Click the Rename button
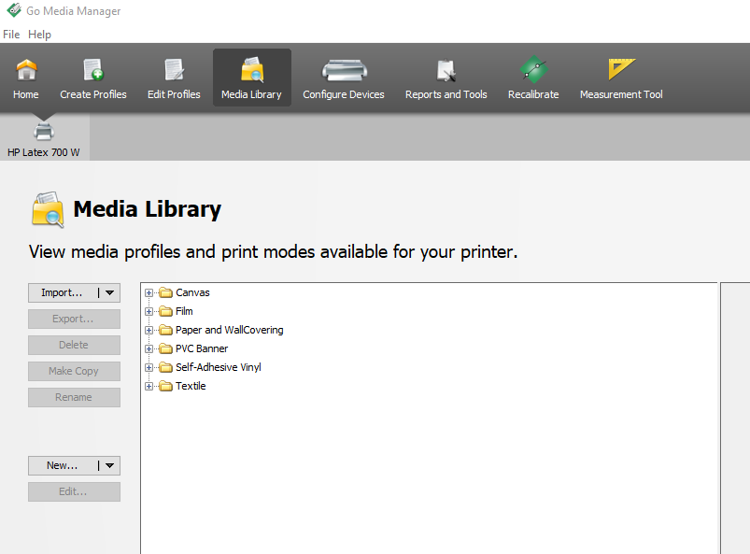The width and height of the screenshot is (750, 554). tap(74, 398)
